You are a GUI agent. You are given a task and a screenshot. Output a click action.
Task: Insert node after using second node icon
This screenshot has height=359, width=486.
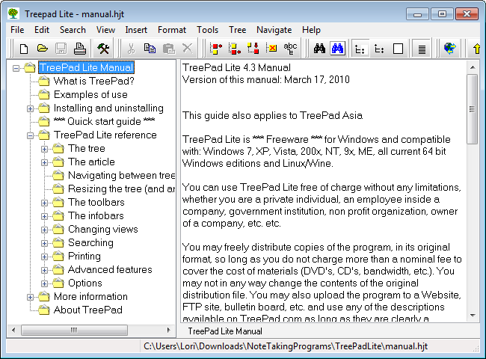tap(235, 49)
